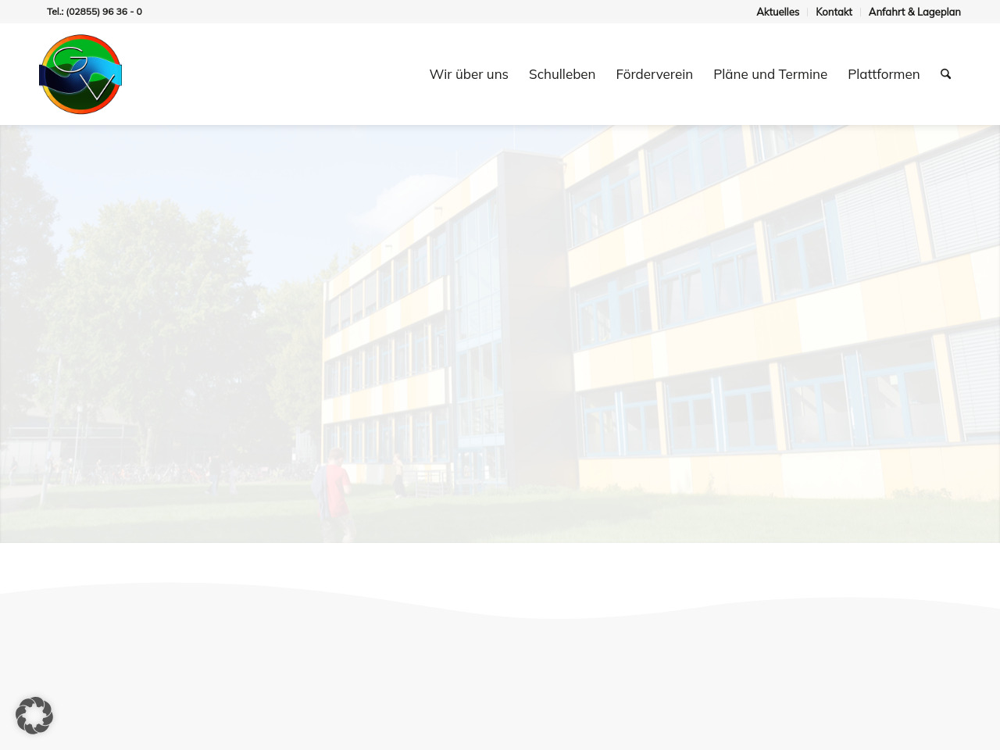This screenshot has width=1000, height=750.
Task: Click the telephone number in top bar
Action: point(95,12)
